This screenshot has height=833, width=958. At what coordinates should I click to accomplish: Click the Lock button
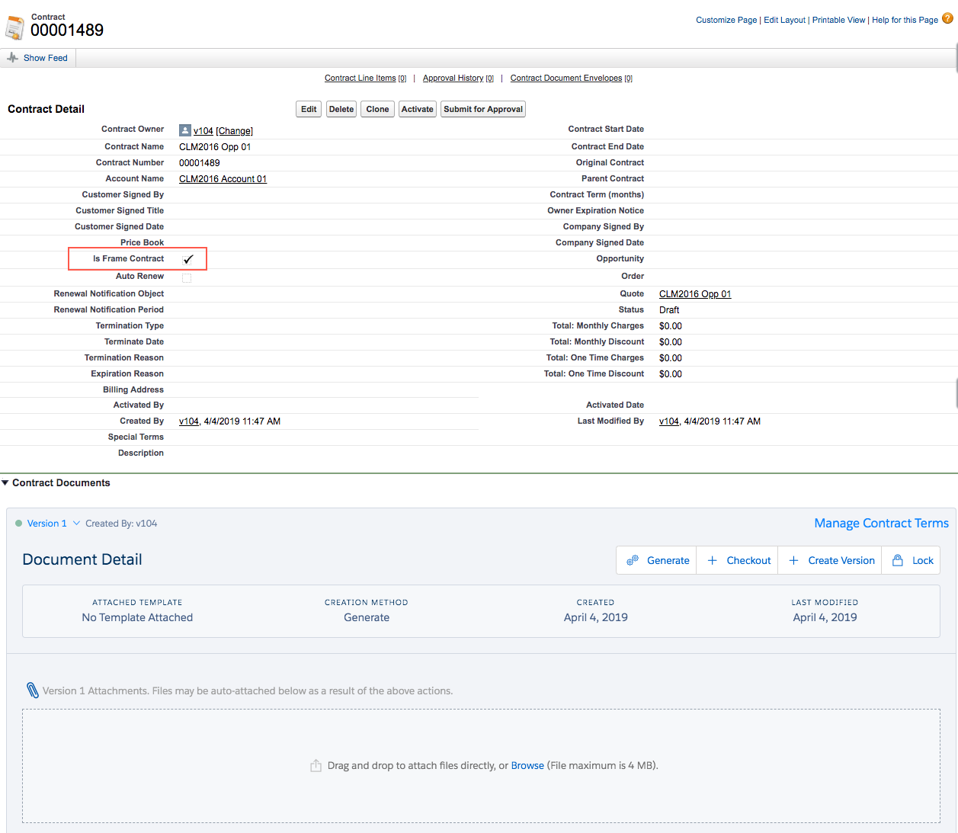tap(912, 560)
